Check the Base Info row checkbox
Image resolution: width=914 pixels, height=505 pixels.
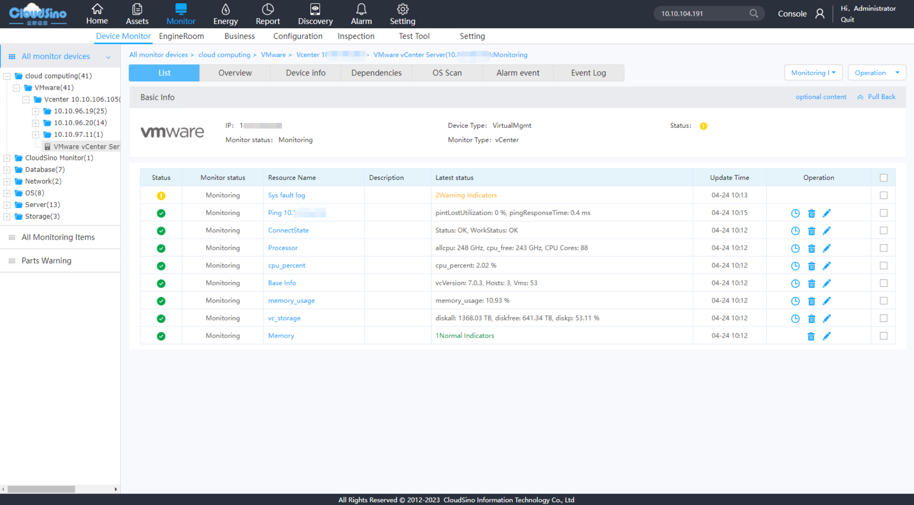click(x=884, y=283)
